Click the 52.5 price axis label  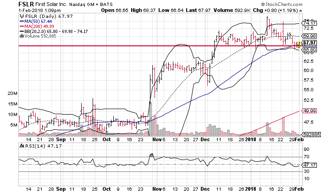309,100
